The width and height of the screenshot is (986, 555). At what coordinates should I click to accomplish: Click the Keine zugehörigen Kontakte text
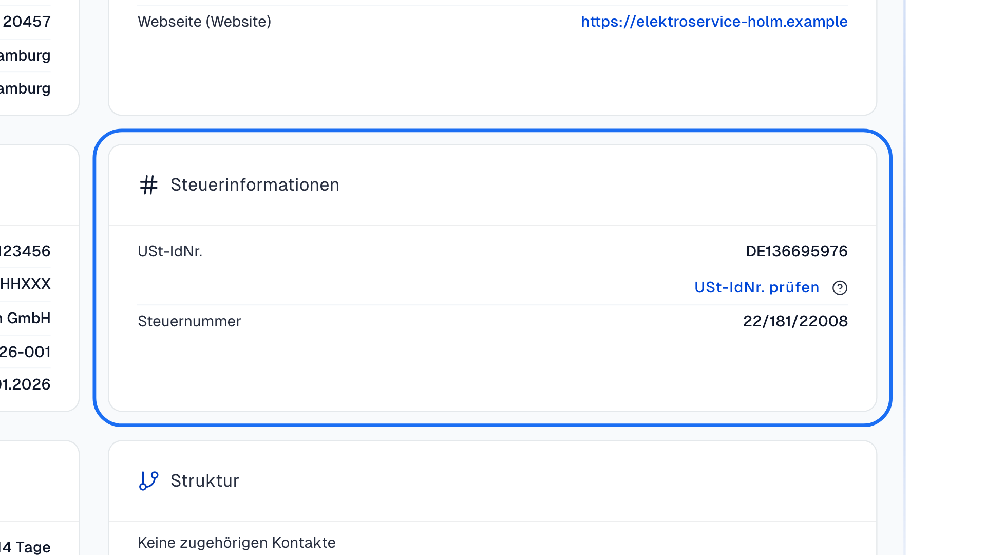pyautogui.click(x=237, y=543)
